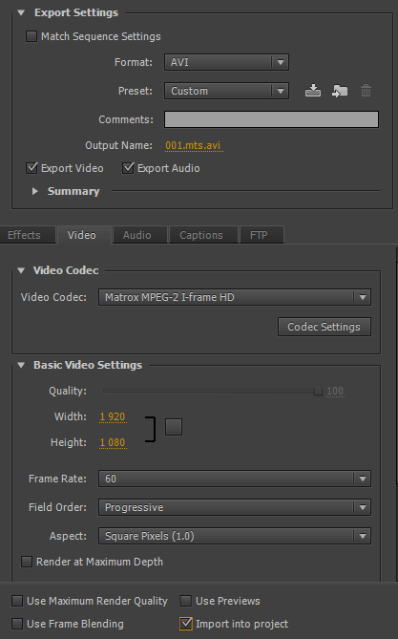Image resolution: width=398 pixels, height=639 pixels.
Task: Collapse the Export Settings section
Action: (x=21, y=13)
